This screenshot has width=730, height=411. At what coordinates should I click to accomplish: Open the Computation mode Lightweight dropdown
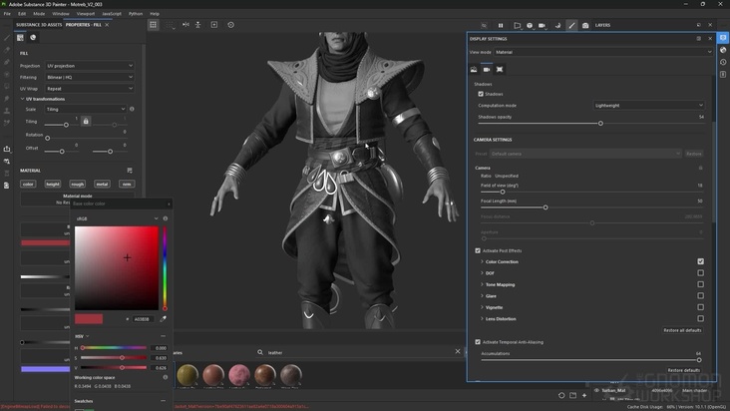click(649, 105)
